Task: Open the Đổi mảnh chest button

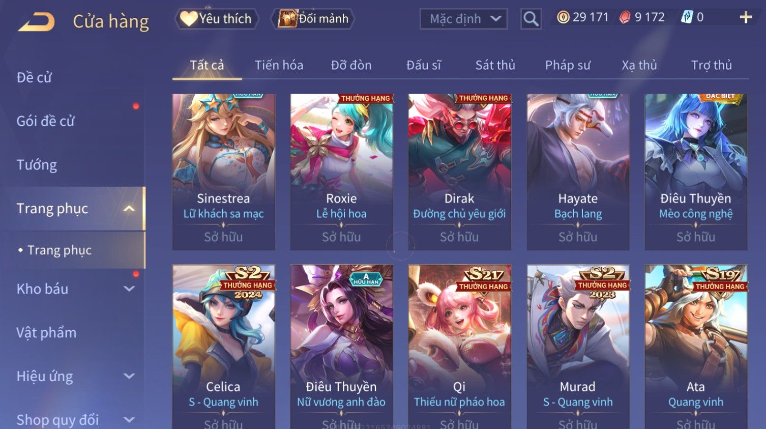Action: [314, 19]
